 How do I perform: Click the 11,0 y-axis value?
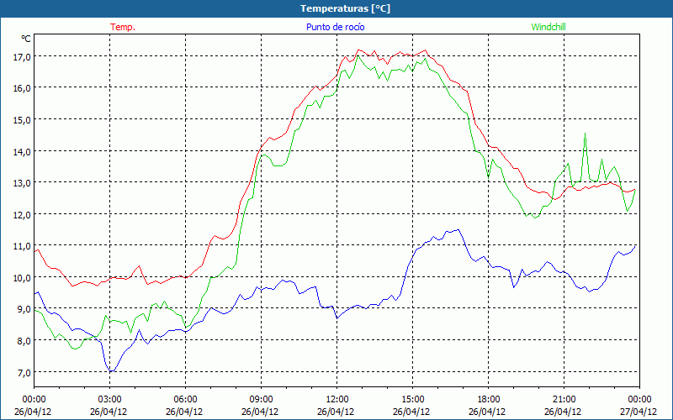click(x=22, y=246)
